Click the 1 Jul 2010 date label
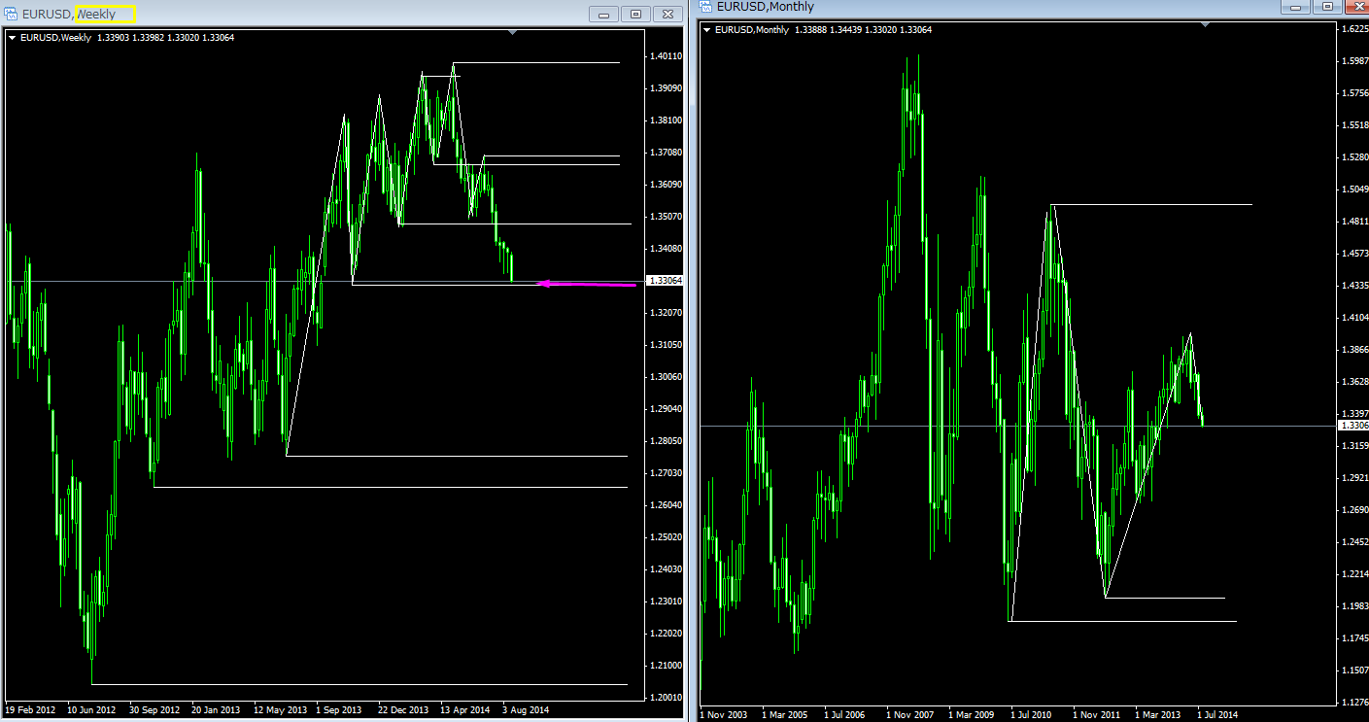 coord(1033,715)
